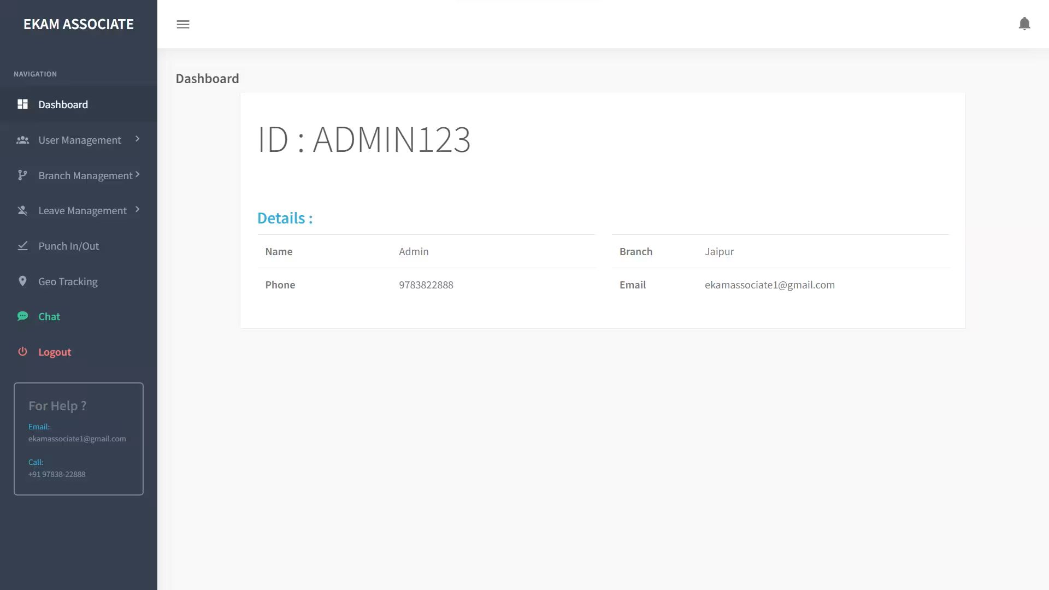
Task: Open the notification bell at top right
Action: [1024, 24]
